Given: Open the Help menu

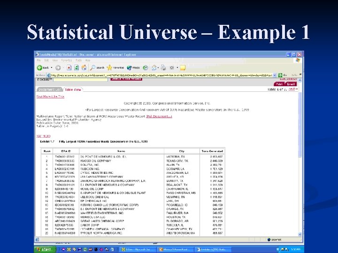Looking at the screenshot, I should pyautogui.click(x=87, y=60).
